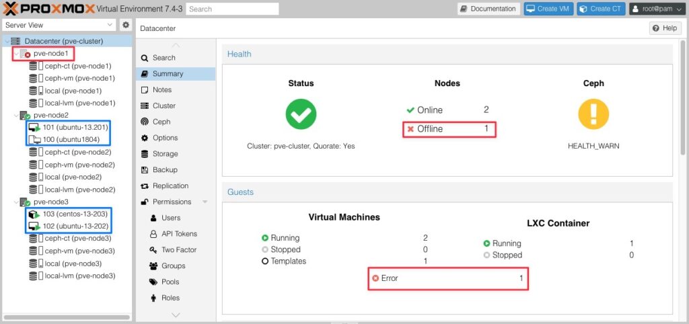Open the Backup menu item

[176, 170]
